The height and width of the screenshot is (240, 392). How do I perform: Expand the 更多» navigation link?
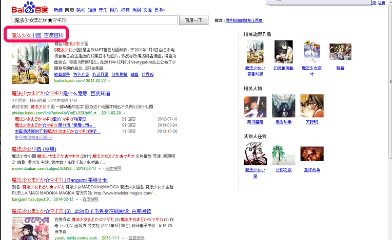tap(160, 10)
